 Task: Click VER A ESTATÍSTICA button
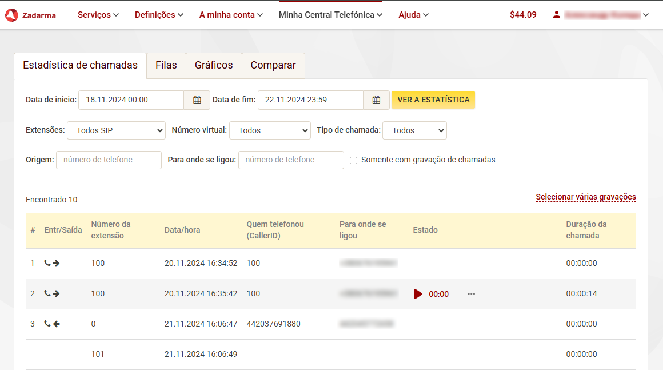[433, 100]
